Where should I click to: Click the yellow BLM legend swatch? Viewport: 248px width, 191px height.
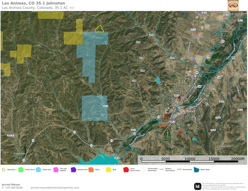[108, 170]
